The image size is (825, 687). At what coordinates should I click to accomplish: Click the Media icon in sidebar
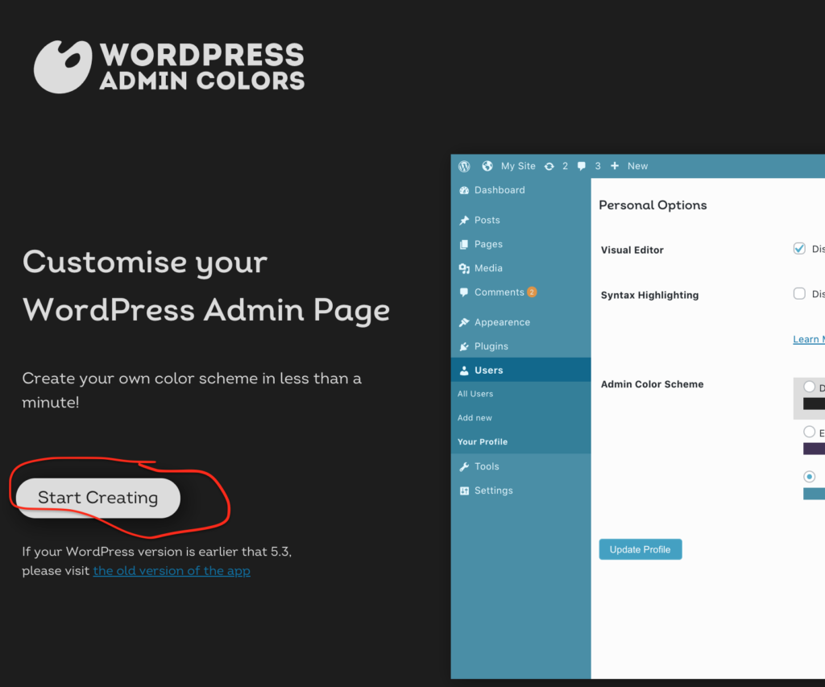click(x=464, y=269)
